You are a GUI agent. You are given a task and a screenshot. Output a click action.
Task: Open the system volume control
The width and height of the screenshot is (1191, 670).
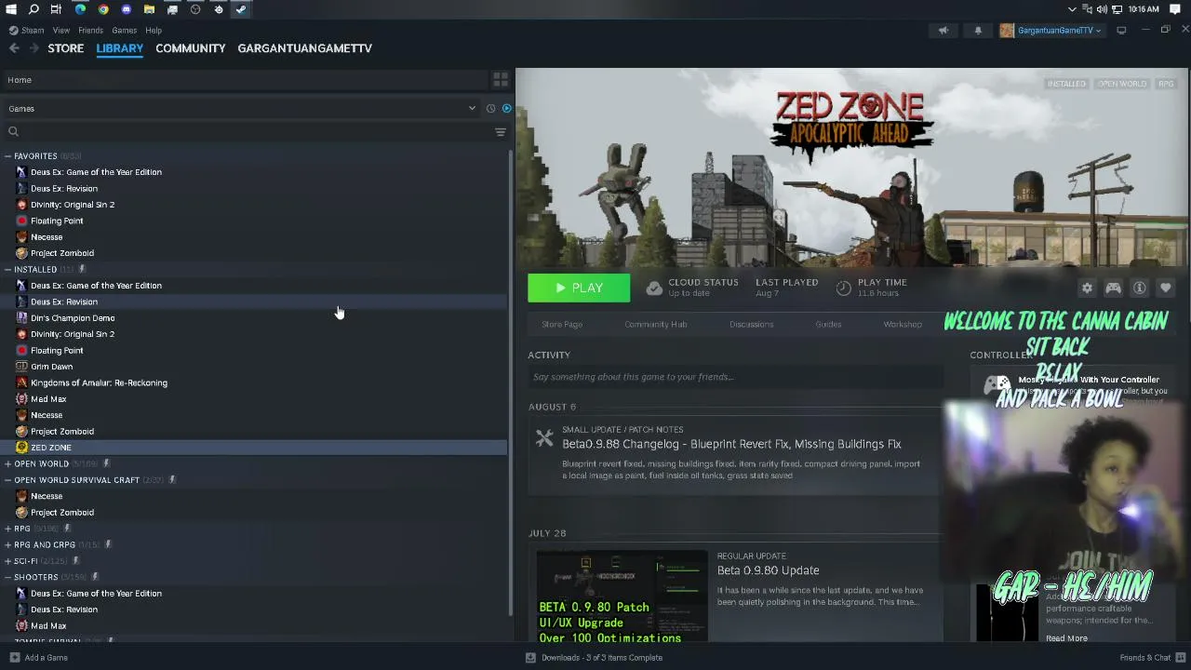coord(1102,9)
